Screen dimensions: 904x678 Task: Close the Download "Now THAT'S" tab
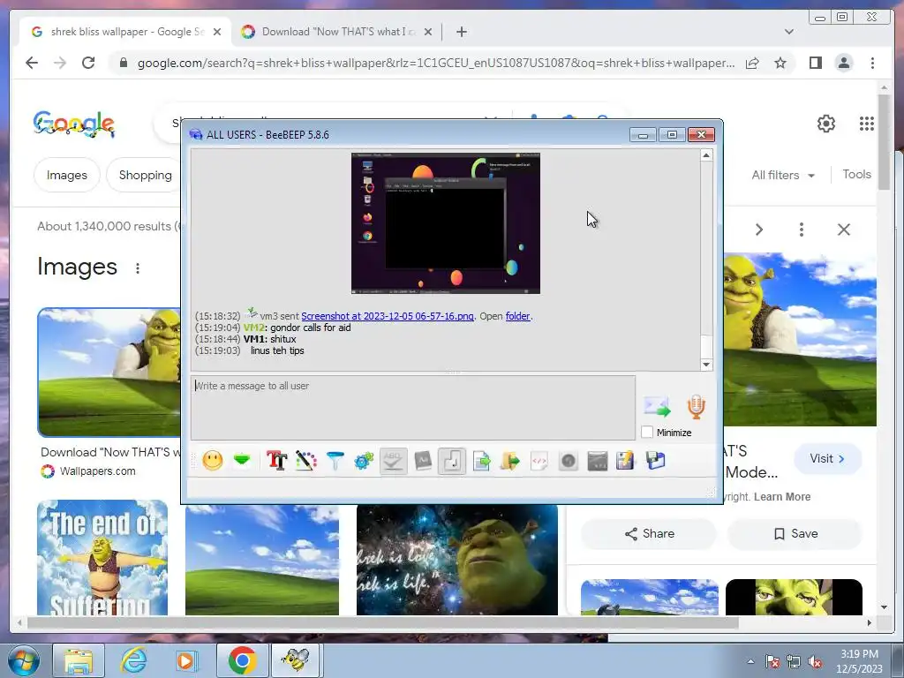point(428,33)
